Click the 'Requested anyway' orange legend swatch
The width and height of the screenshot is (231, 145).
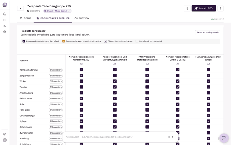64,41
